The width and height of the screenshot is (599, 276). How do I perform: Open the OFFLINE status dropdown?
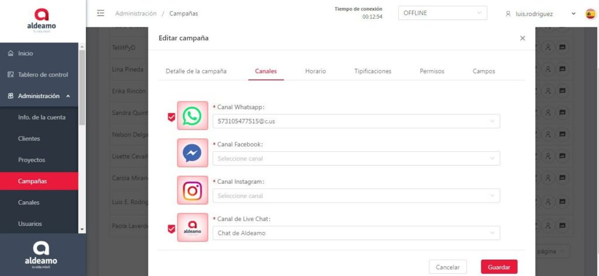442,13
